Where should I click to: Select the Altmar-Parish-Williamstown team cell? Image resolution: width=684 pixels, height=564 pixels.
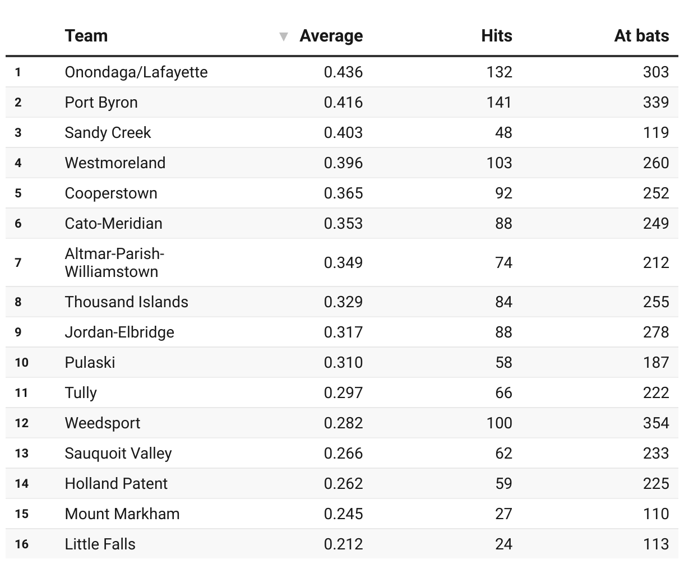click(x=114, y=263)
